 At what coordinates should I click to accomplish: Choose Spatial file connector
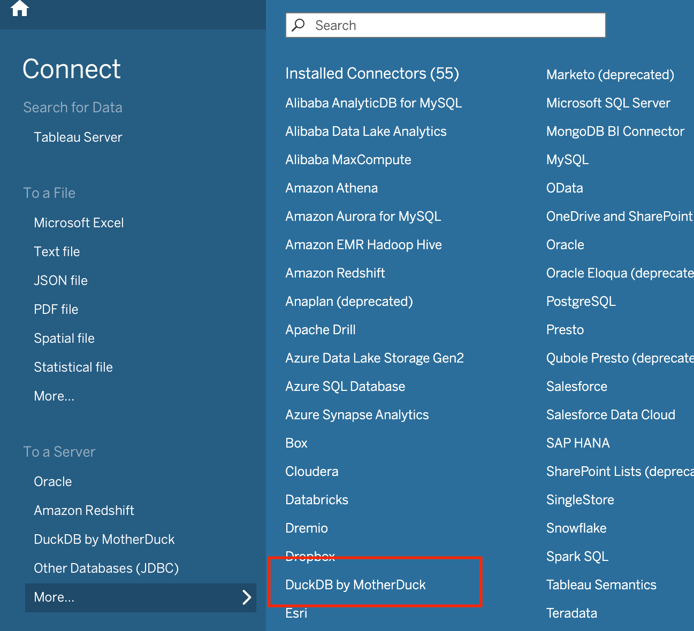coord(64,338)
